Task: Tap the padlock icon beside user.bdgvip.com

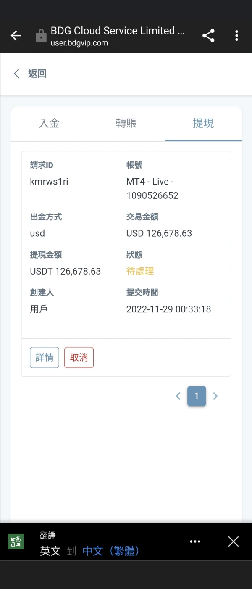Action: click(41, 35)
